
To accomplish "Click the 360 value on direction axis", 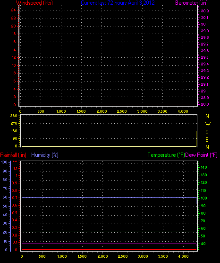I will click(x=14, y=116).
